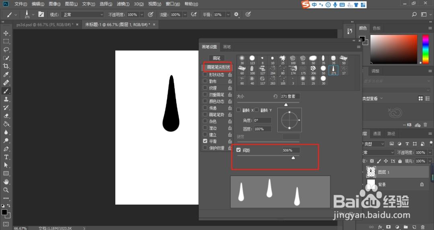Screen dimensions: 434x230
Task: Expand the layer 填充 fill dropdown
Action: pos(430,161)
